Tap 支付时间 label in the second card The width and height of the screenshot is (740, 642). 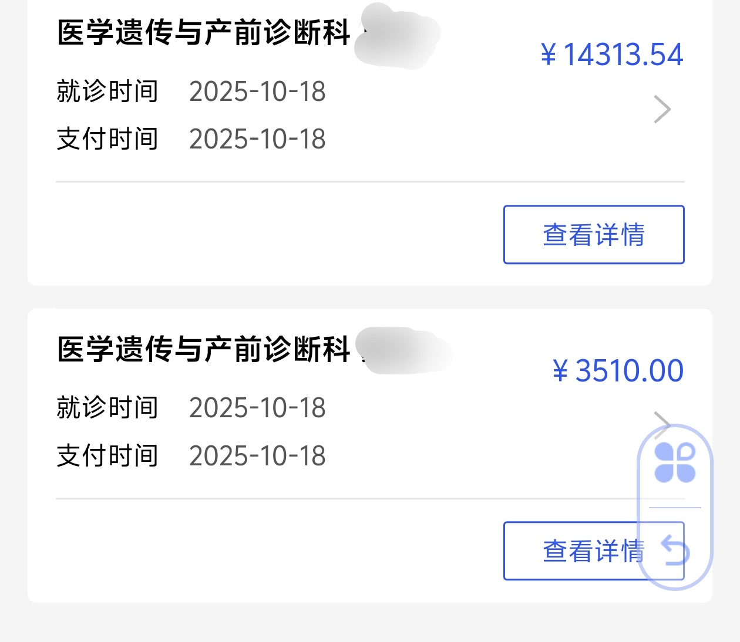tap(107, 456)
